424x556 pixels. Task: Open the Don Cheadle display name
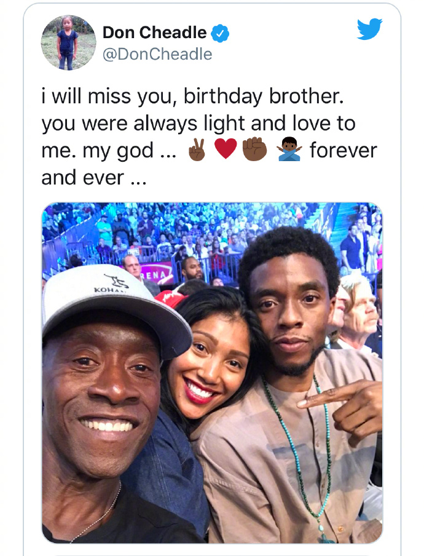click(x=154, y=33)
